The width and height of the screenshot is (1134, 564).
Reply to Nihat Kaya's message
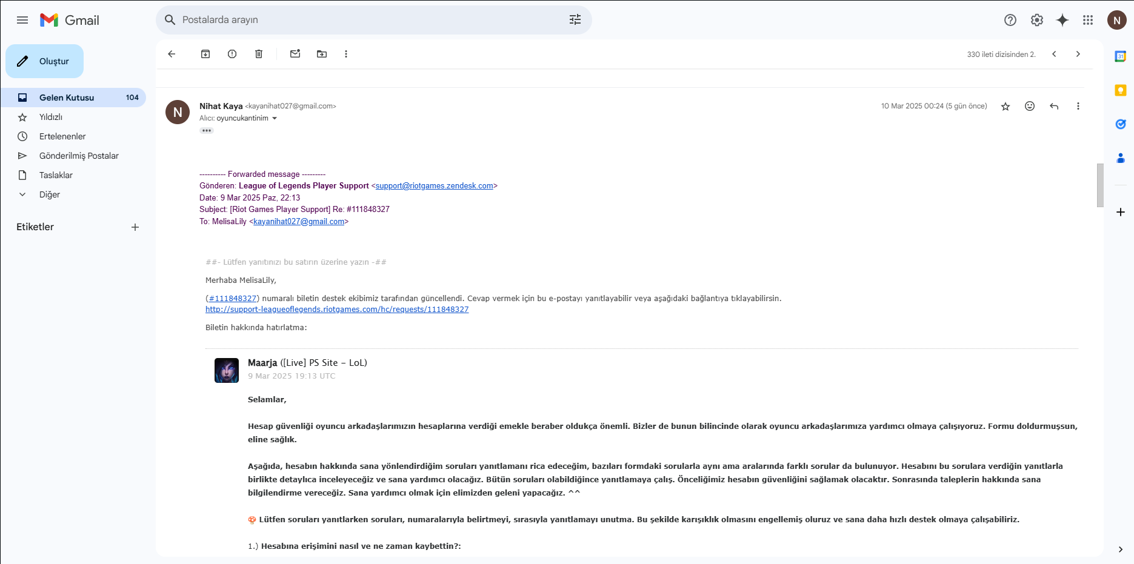1054,106
